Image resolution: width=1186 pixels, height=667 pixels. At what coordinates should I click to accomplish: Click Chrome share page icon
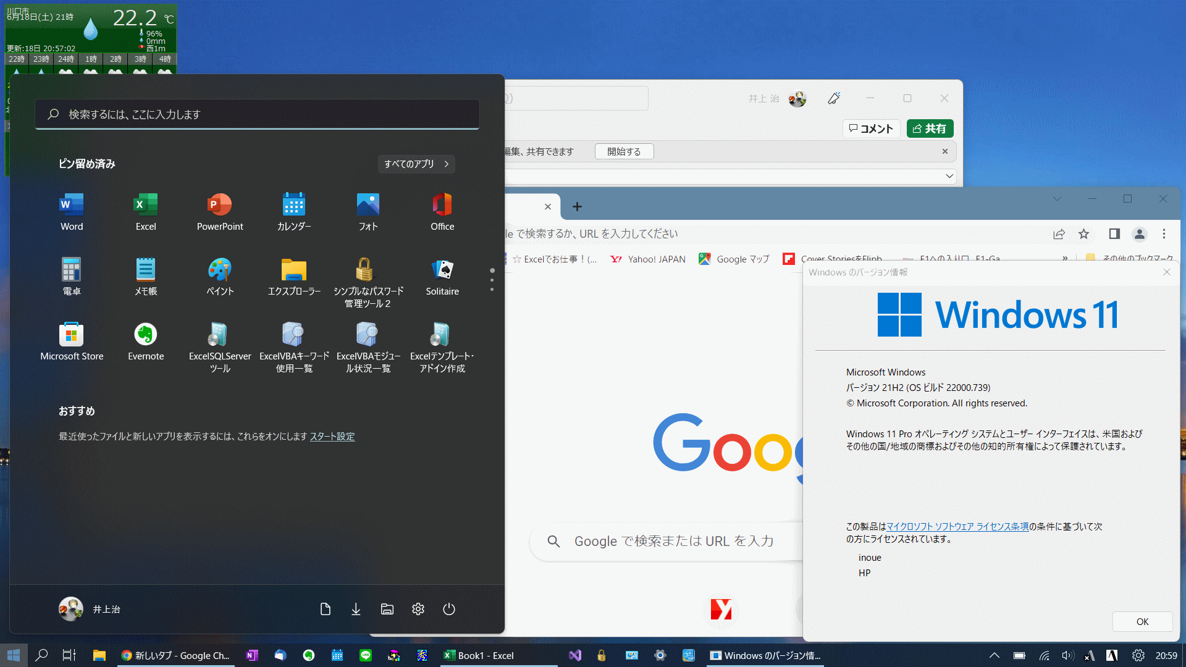[1059, 234]
